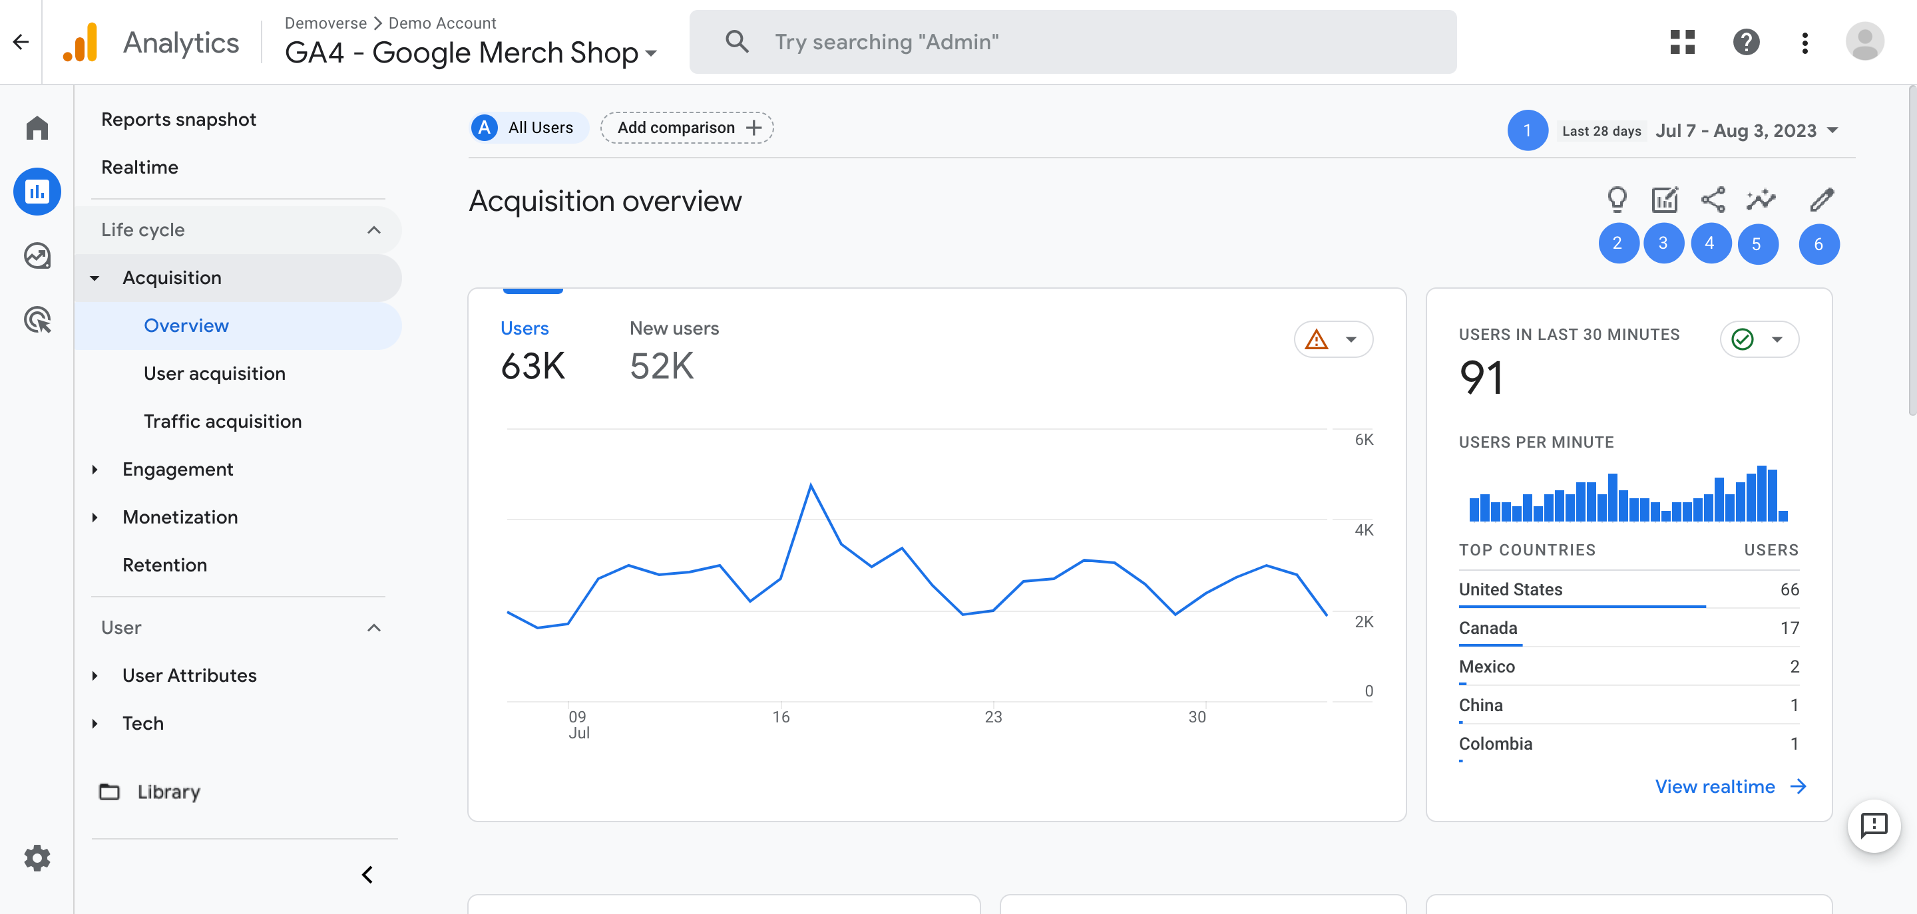Image resolution: width=1917 pixels, height=914 pixels.
Task: Expand the Monetization section
Action: [x=95, y=517]
